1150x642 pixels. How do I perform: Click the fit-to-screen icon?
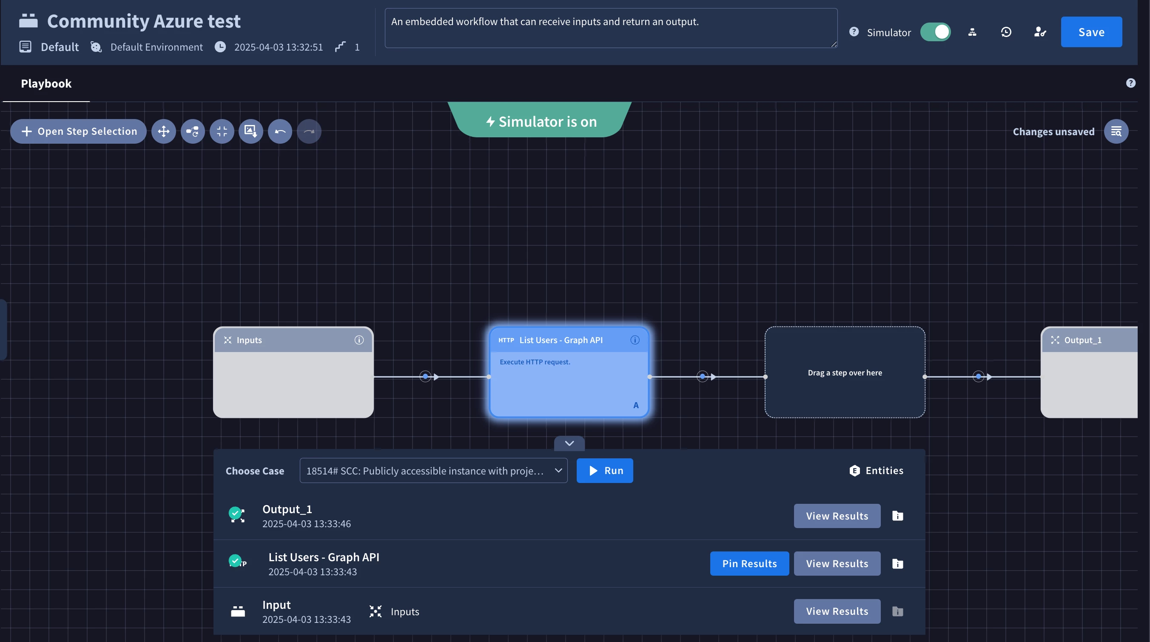click(x=222, y=131)
